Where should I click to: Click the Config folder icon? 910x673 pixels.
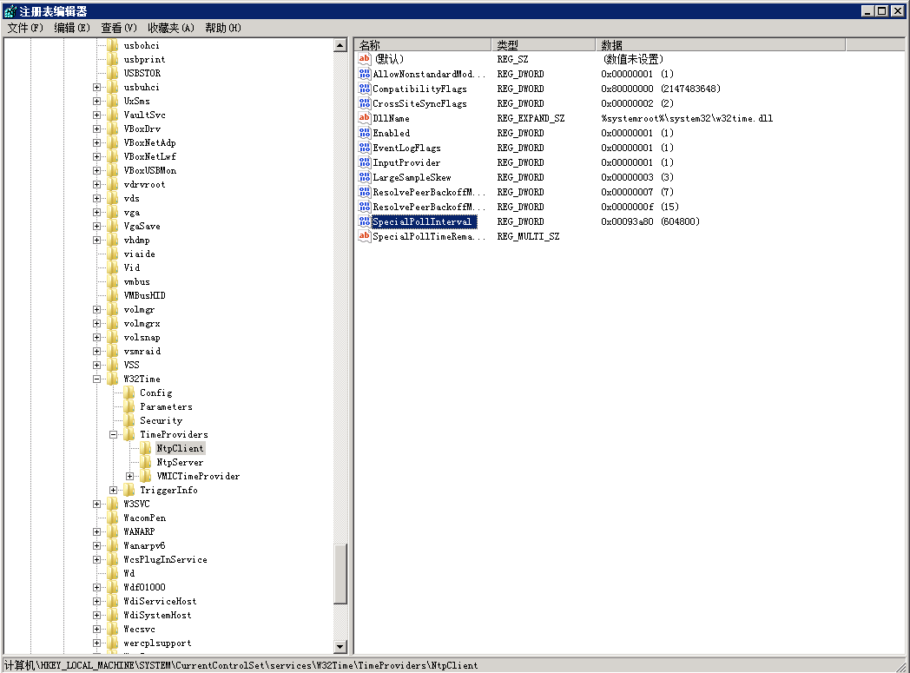click(129, 393)
